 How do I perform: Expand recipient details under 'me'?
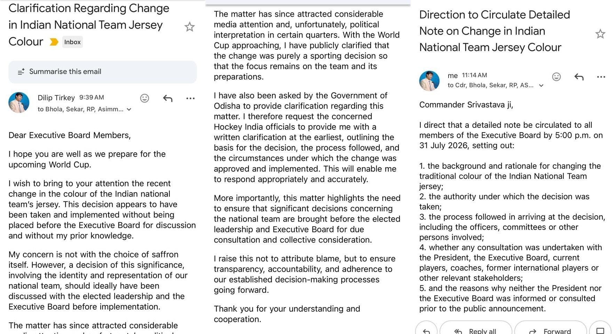click(541, 85)
